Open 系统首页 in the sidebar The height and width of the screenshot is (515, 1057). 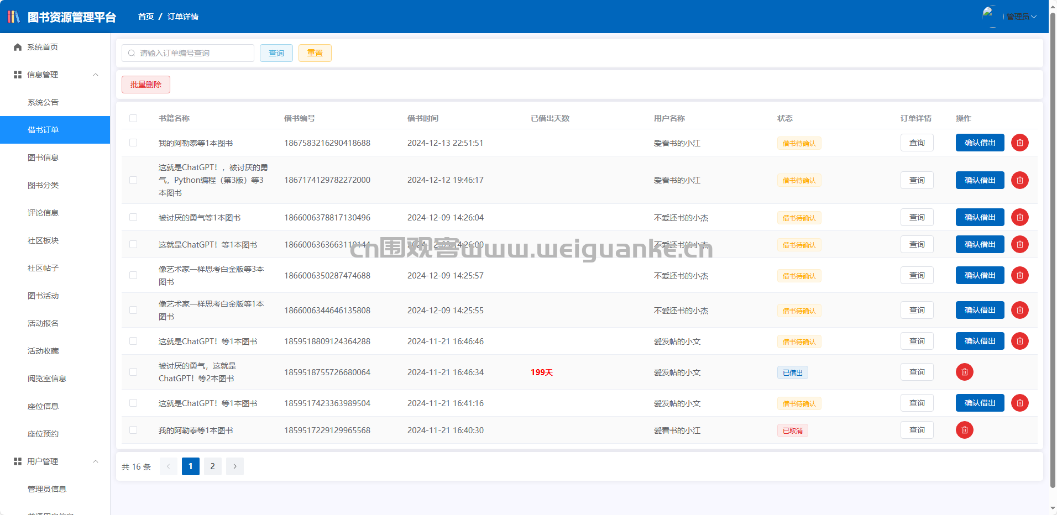[55, 47]
